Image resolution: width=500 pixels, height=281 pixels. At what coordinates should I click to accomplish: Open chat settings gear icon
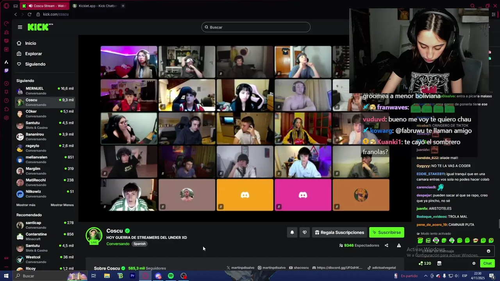pyautogui.click(x=474, y=263)
